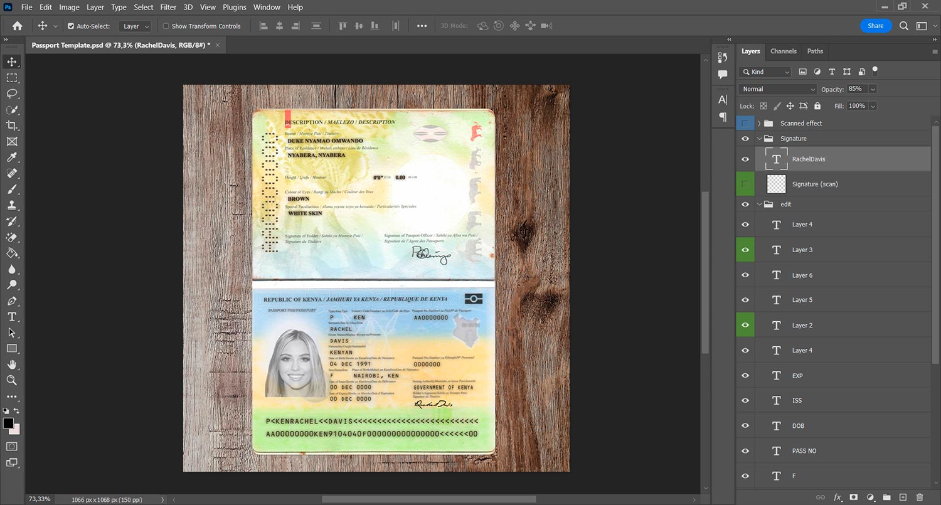
Task: Select the Lasso tool
Action: point(12,93)
